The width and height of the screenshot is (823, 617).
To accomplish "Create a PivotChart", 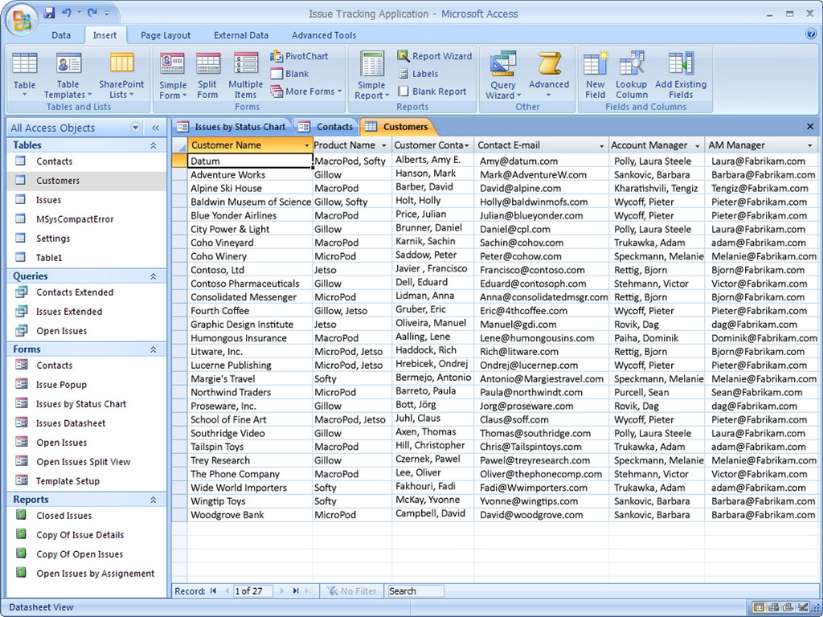I will click(x=304, y=56).
